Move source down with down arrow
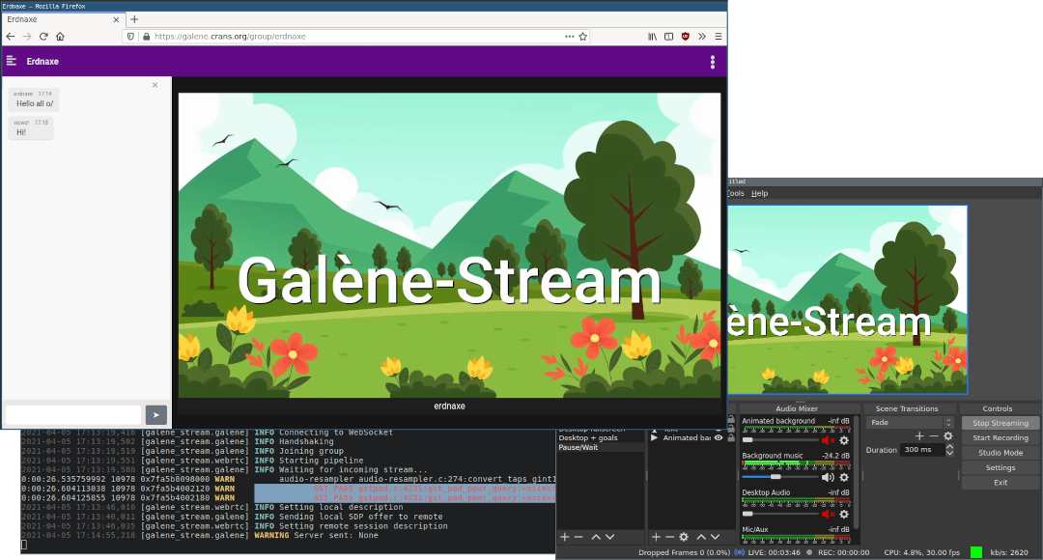The image size is (1043, 560). pos(715,537)
